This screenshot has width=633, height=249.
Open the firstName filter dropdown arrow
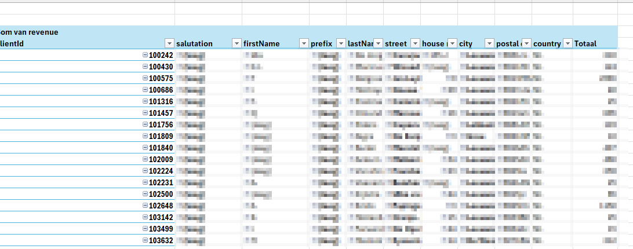pos(304,43)
